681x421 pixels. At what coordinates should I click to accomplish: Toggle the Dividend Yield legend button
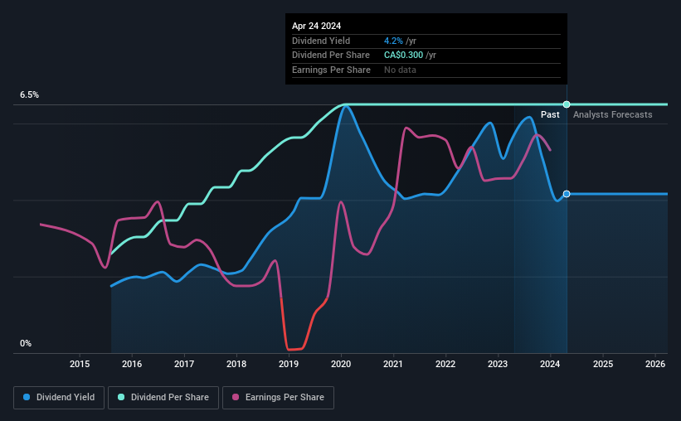point(59,398)
